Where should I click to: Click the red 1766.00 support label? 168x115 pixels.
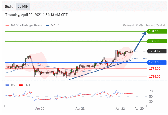155,77
